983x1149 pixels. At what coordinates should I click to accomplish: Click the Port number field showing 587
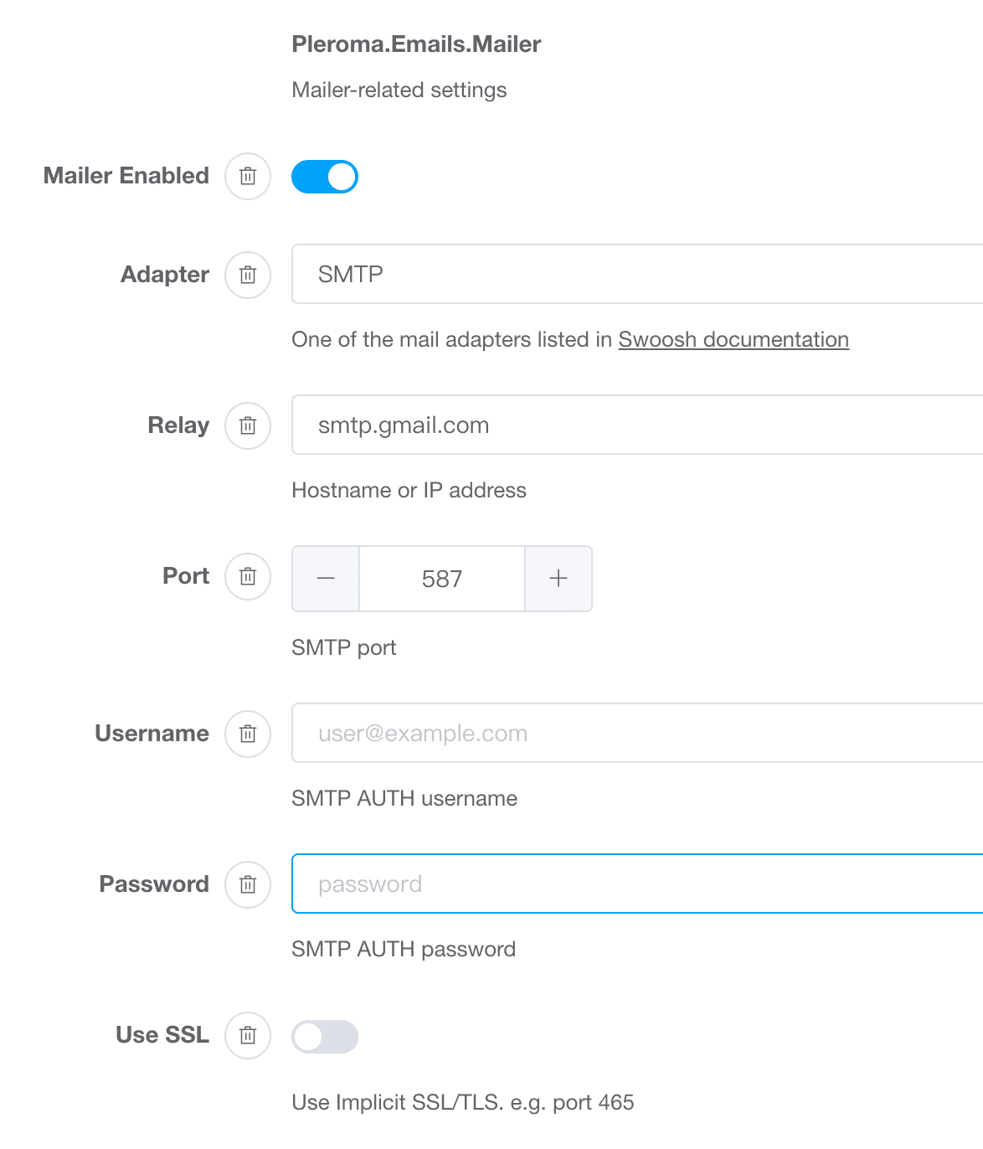tap(442, 579)
